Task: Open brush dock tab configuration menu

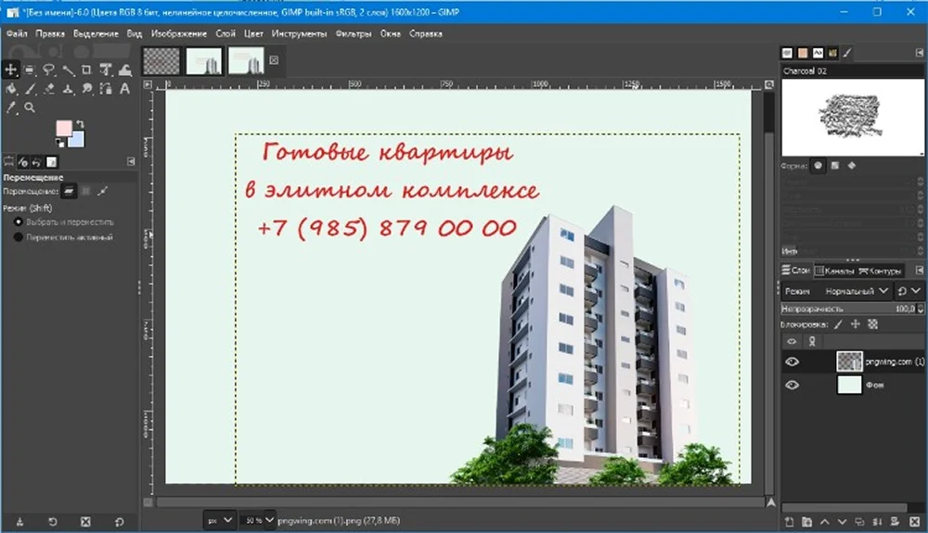Action: tap(919, 53)
